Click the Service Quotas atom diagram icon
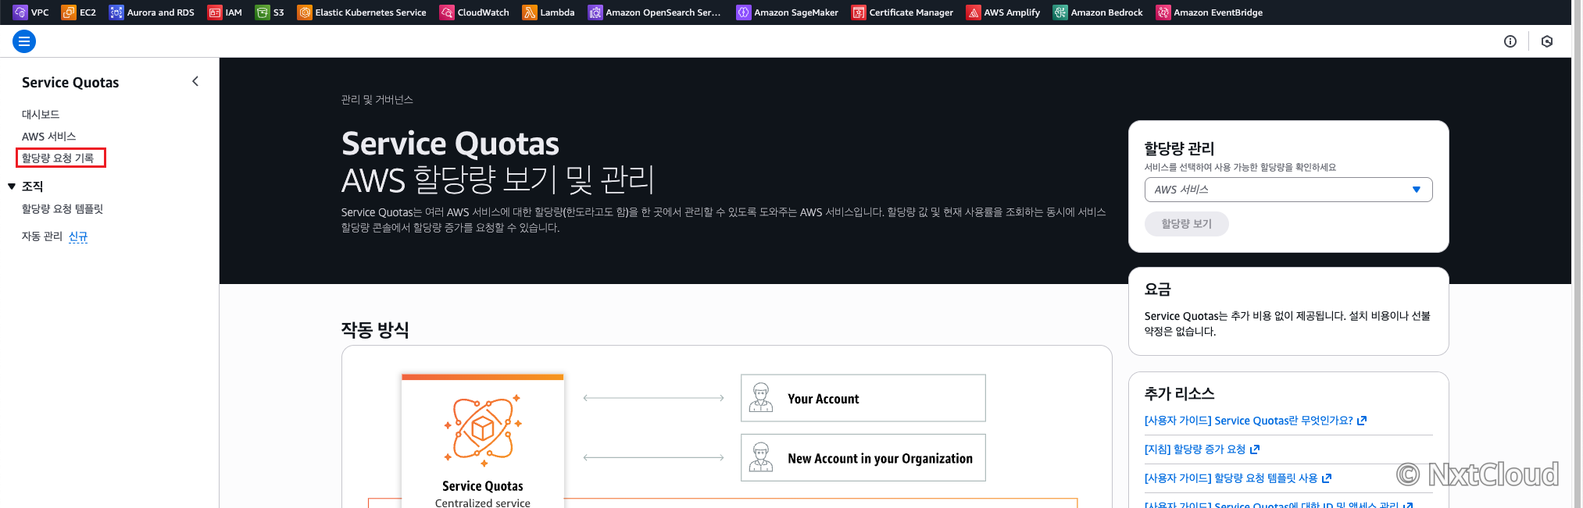 pos(483,429)
